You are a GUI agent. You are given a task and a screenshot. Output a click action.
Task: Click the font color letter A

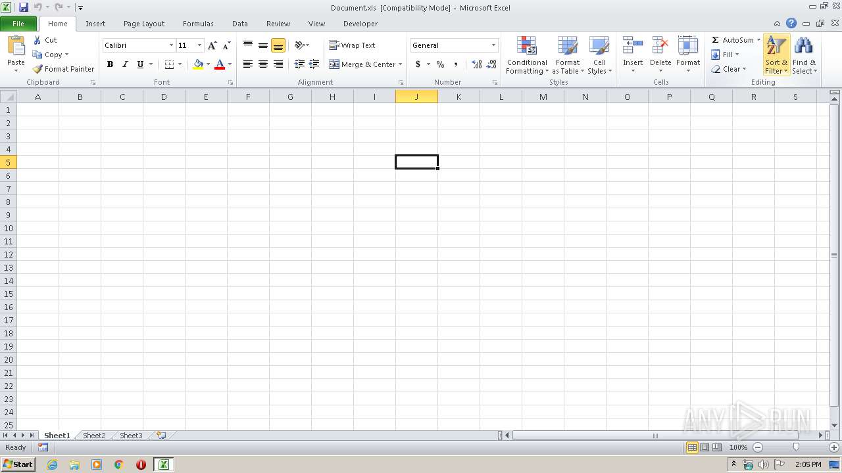click(220, 64)
